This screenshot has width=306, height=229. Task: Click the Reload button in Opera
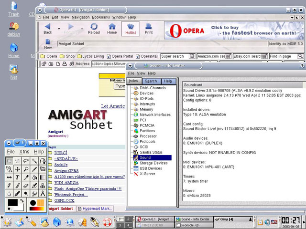(94, 29)
